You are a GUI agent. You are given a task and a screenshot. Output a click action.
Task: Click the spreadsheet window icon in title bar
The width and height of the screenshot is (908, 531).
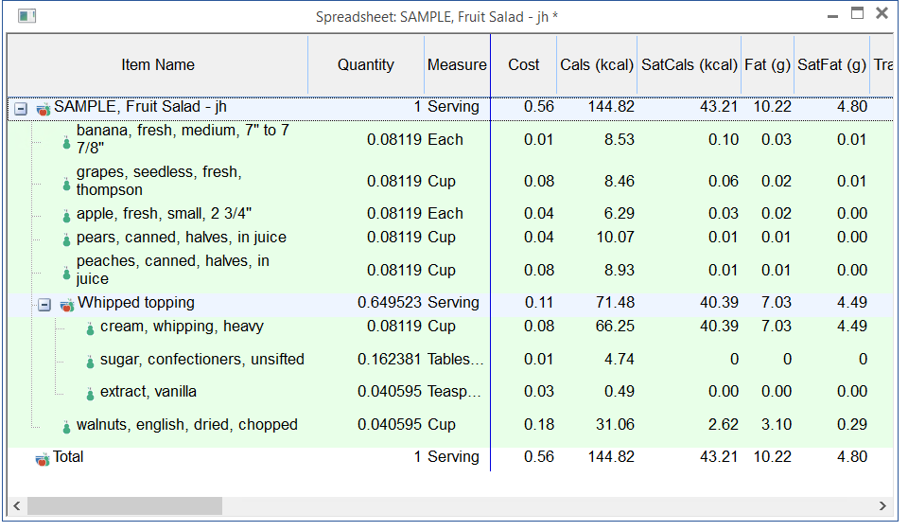[x=26, y=16]
